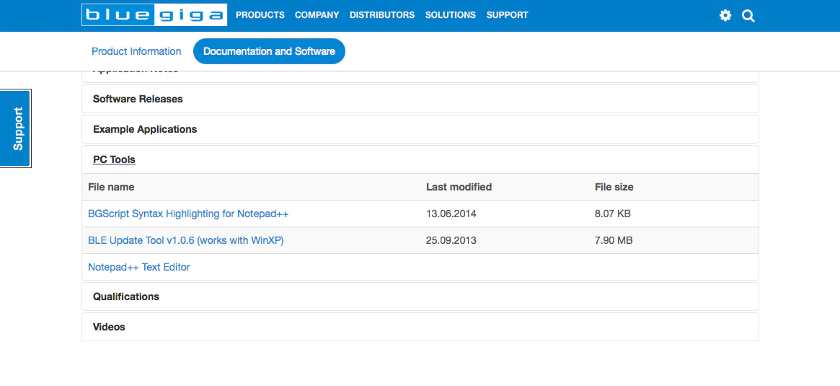
Task: Open the Support menu in header
Action: 507,15
